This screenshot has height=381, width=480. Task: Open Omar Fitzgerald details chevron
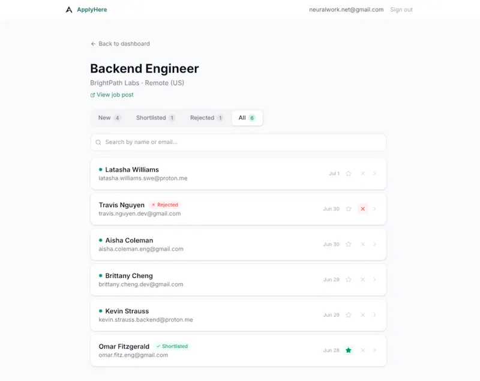tap(374, 350)
